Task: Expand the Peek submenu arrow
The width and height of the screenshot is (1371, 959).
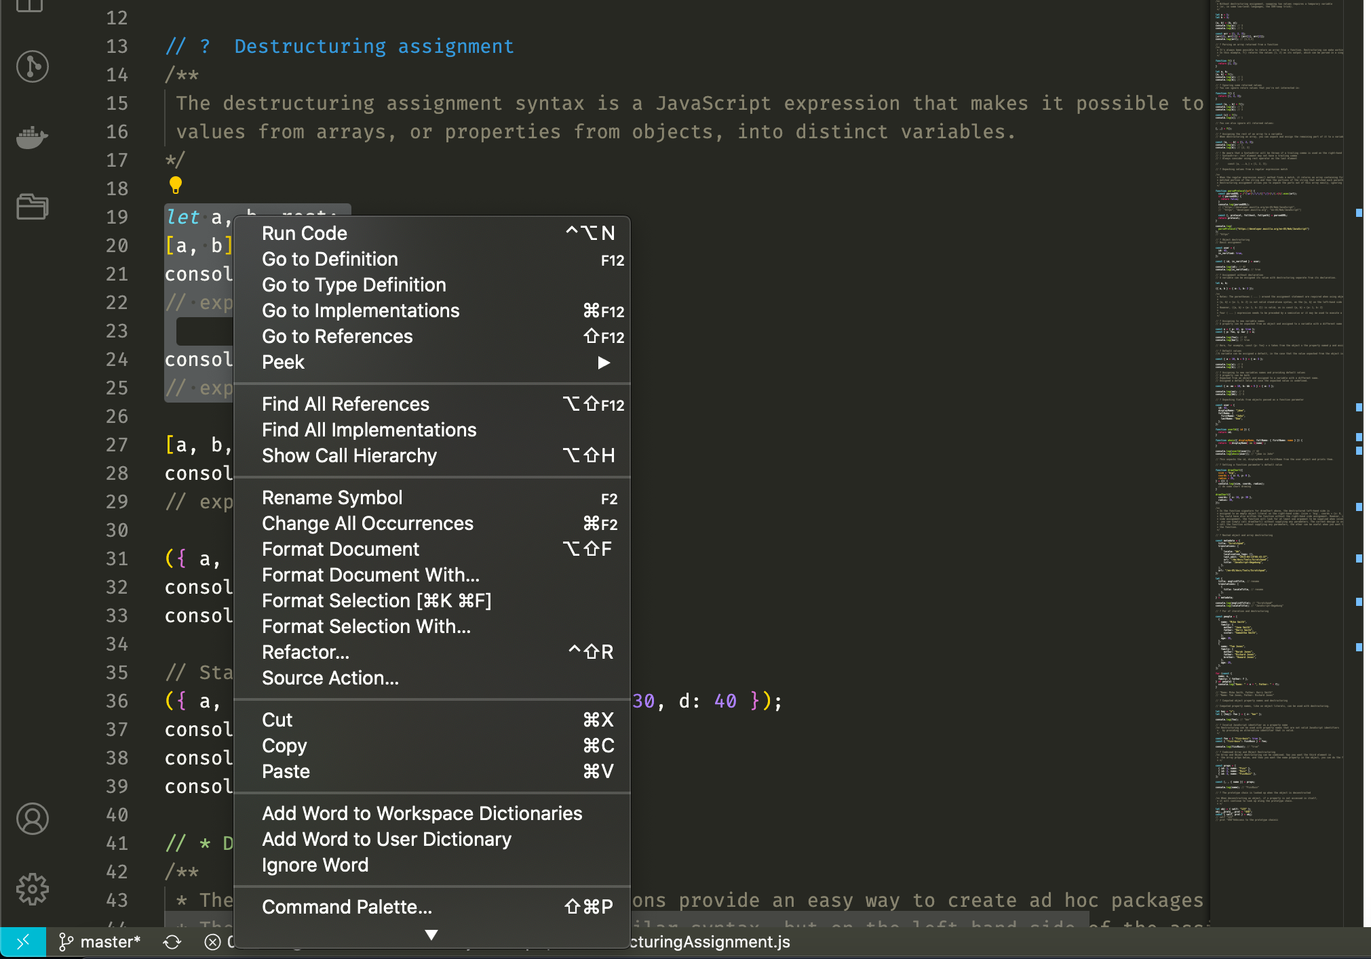Action: pos(603,363)
